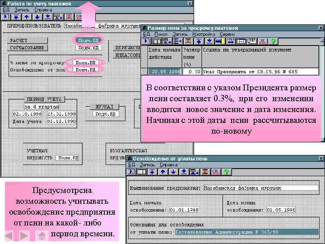This screenshot has height=244, width=325.
Task: Click the ПЕРИОД УЧЕТА button
Action: click(x=44, y=99)
